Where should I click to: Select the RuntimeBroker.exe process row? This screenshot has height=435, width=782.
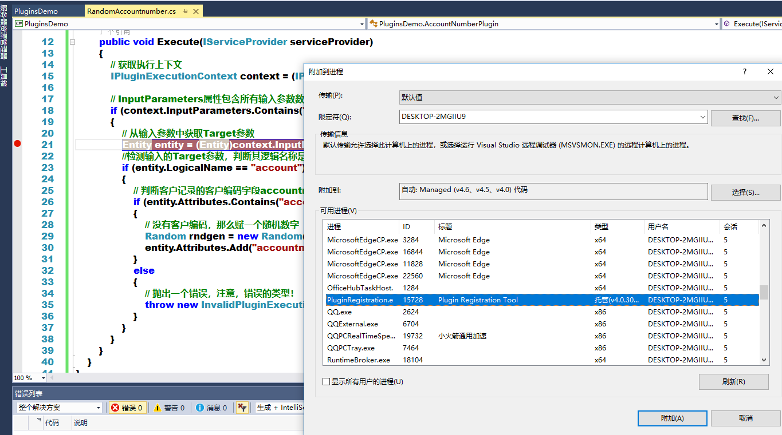click(541, 360)
